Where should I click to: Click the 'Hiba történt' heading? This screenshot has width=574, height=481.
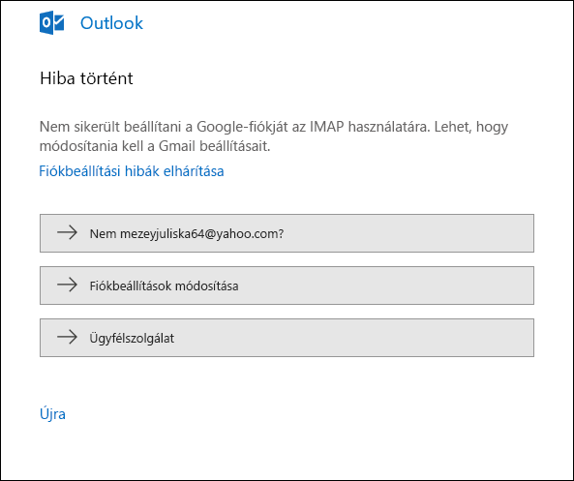coord(86,78)
